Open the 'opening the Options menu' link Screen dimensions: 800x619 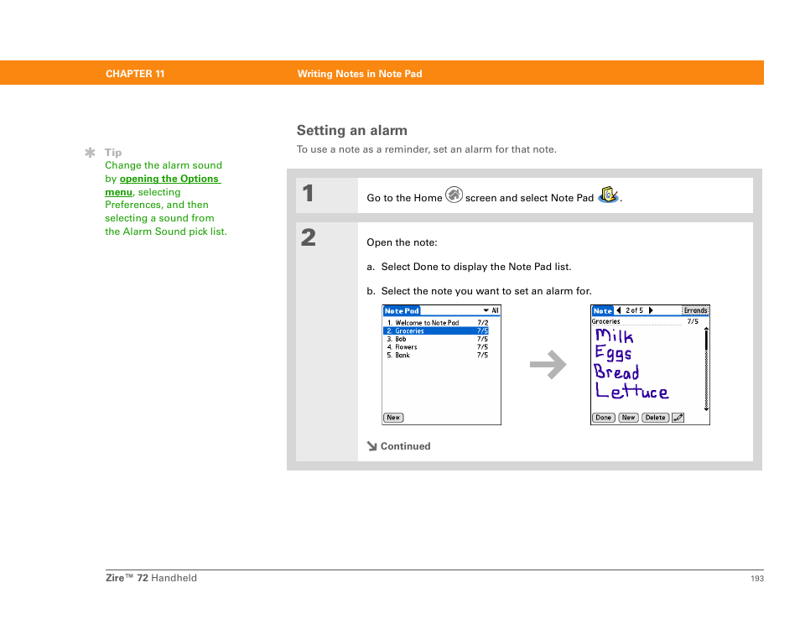(163, 185)
